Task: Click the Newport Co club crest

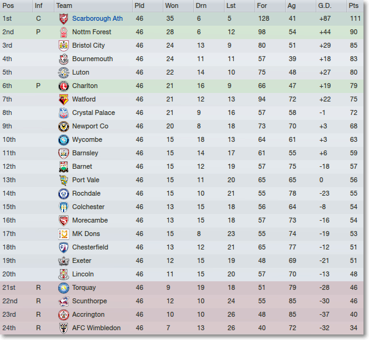Action: point(64,127)
